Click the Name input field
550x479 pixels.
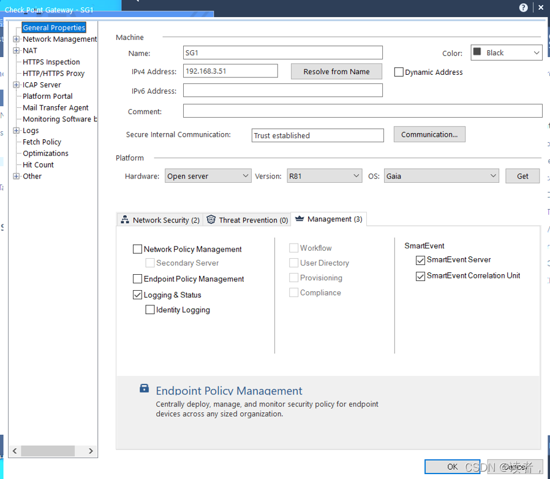click(x=283, y=53)
